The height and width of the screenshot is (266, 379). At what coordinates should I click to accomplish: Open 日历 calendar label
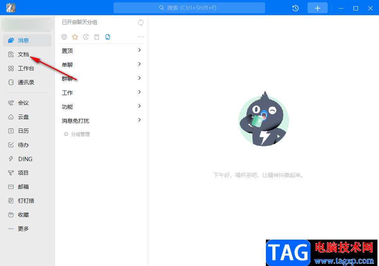pyautogui.click(x=23, y=131)
